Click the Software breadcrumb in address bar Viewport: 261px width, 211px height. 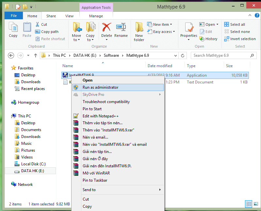tap(111, 55)
